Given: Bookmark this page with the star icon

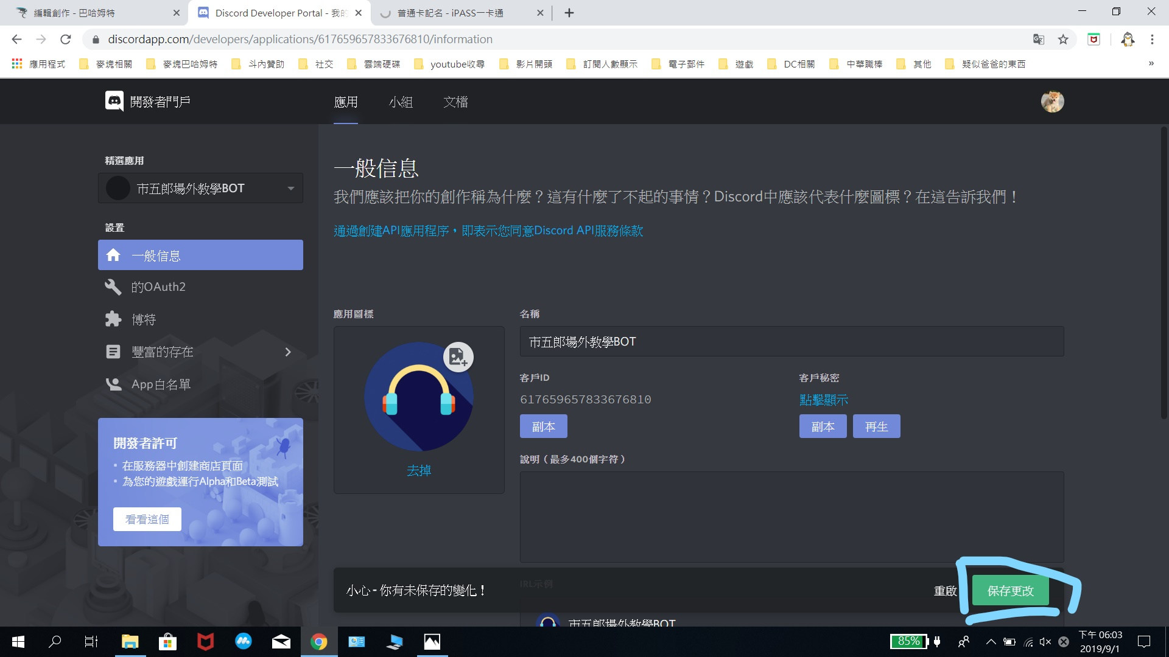Looking at the screenshot, I should click(1063, 40).
